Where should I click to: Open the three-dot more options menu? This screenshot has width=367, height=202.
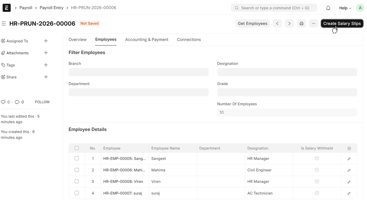[313, 24]
